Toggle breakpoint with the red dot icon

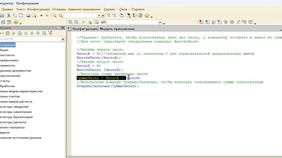(201, 22)
